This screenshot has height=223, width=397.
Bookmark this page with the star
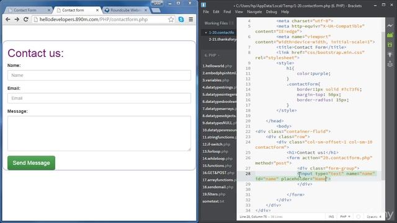pos(171,19)
